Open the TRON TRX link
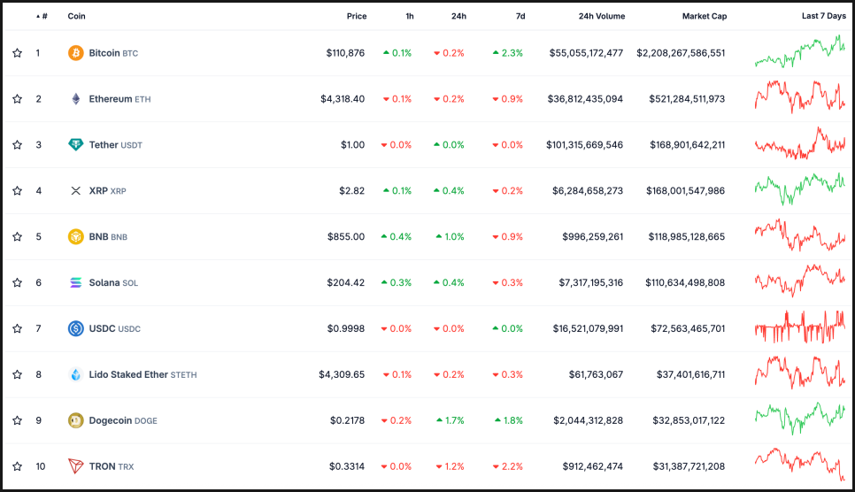855x492 pixels. tap(112, 466)
